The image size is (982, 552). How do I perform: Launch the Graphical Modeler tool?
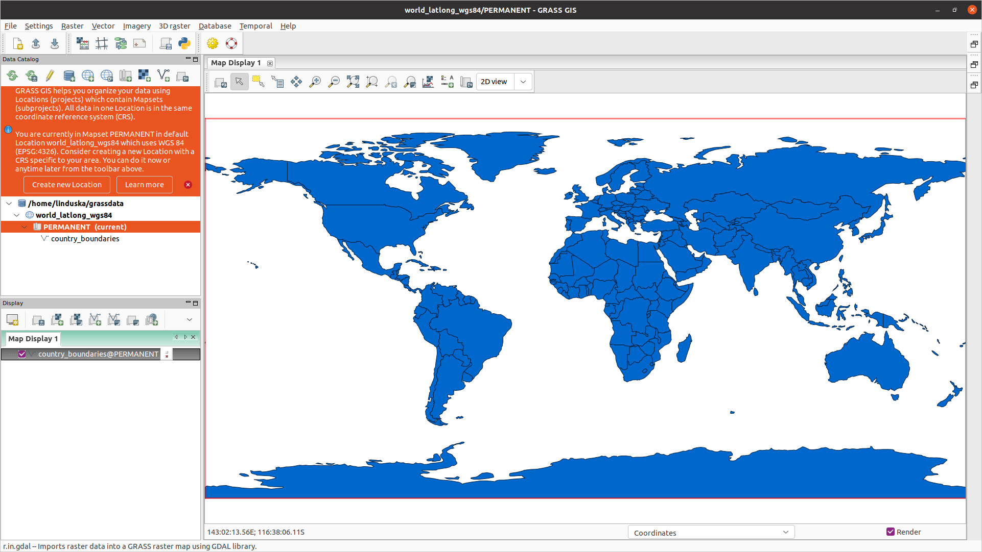(121, 43)
